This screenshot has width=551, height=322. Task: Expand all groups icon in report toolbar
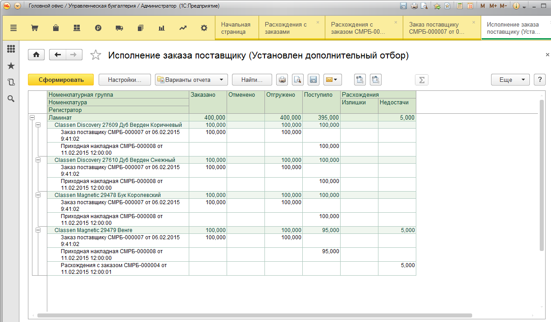click(x=360, y=80)
